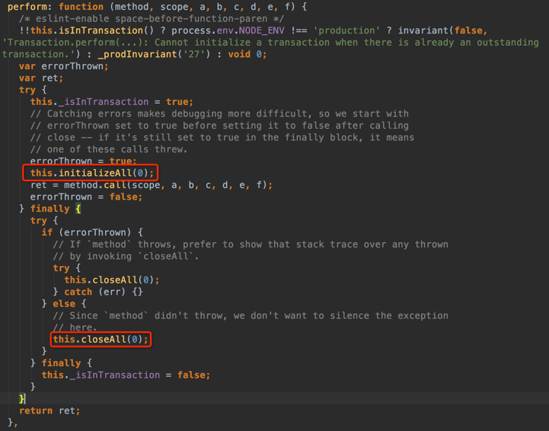Click the 'Since `method` didn't throw' comment
Viewport: 549px width, 431px height.
click(251, 316)
